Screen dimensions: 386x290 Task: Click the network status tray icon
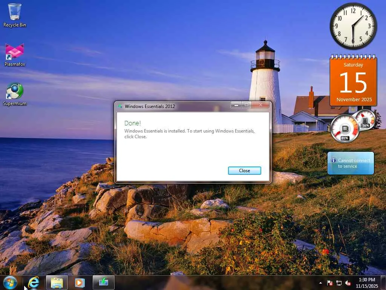pos(339,283)
